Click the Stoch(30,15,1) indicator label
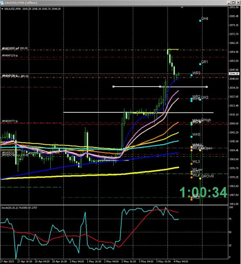The width and height of the screenshot is (241, 264). coord(19,208)
